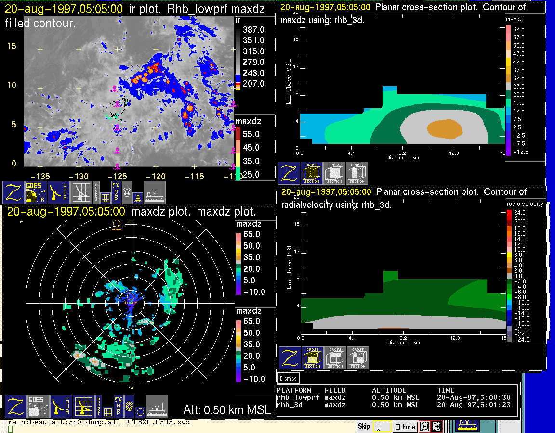Click the Z icon under maxdz cross-section plot
Screen dimensions: 555x433
[289, 173]
